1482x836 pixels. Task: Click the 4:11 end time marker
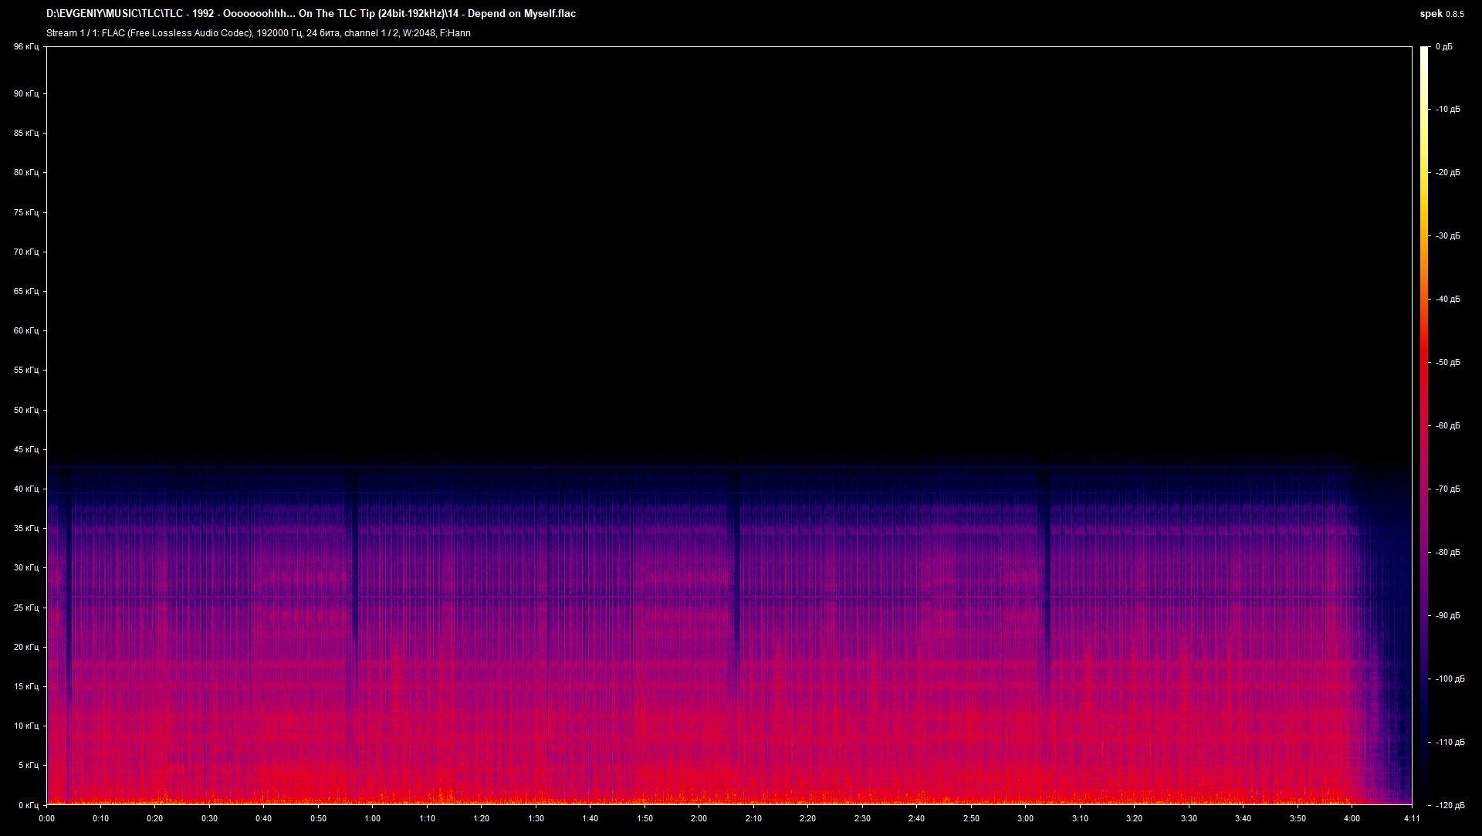(1412, 818)
